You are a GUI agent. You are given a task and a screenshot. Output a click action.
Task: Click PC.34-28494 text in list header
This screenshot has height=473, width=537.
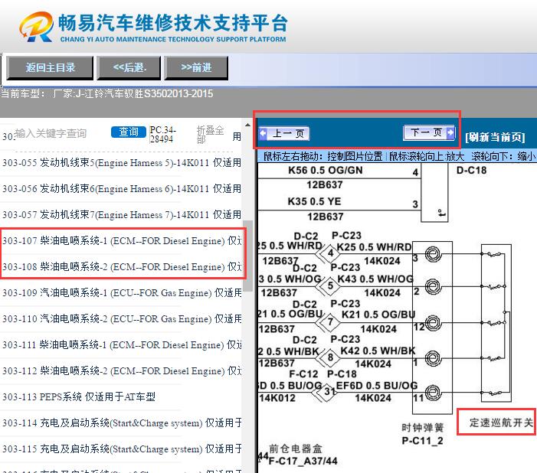tap(163, 135)
